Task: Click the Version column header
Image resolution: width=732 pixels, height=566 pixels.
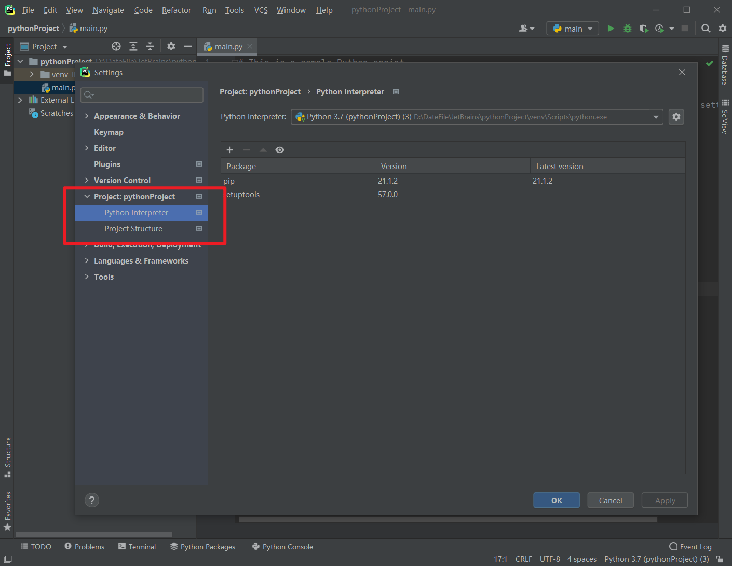Action: pyautogui.click(x=452, y=167)
